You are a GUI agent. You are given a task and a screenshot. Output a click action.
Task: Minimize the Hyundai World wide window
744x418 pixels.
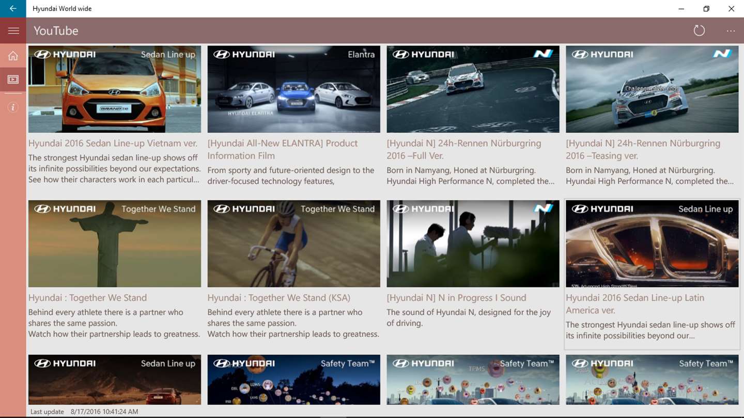[681, 9]
